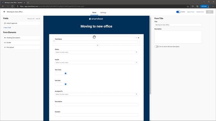The height and width of the screenshot is (121, 216).
Task: Click Add All in the Fields panel
Action: (38, 19)
